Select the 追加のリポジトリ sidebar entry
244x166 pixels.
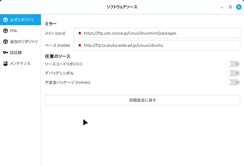point(24,42)
